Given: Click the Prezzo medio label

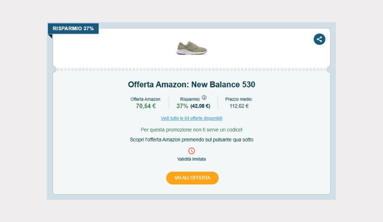Looking at the screenshot, I should click(x=239, y=99).
